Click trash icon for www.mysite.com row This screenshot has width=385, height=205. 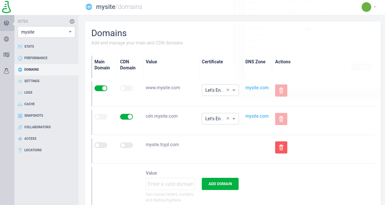pos(281,91)
